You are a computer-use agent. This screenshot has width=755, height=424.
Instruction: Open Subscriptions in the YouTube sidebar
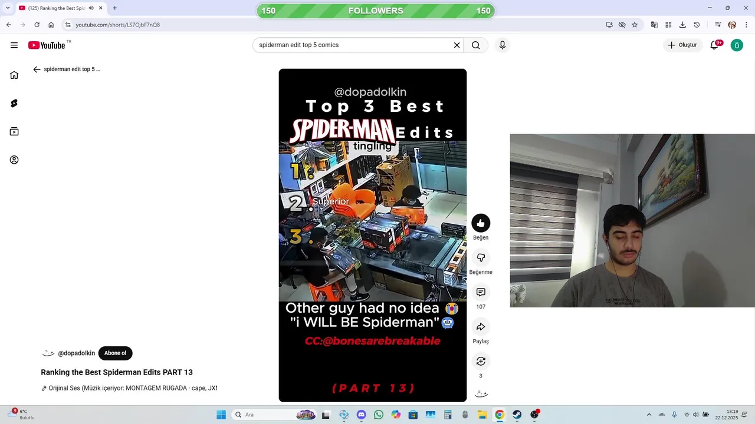[14, 132]
